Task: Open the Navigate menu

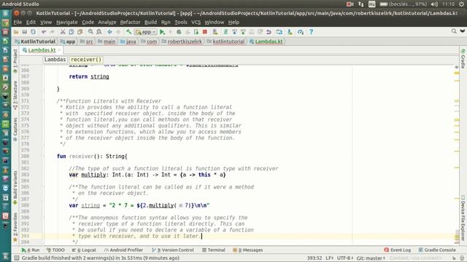Action: [x=66, y=23]
